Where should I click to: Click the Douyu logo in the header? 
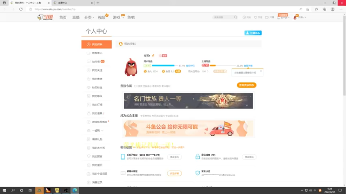click(x=45, y=17)
